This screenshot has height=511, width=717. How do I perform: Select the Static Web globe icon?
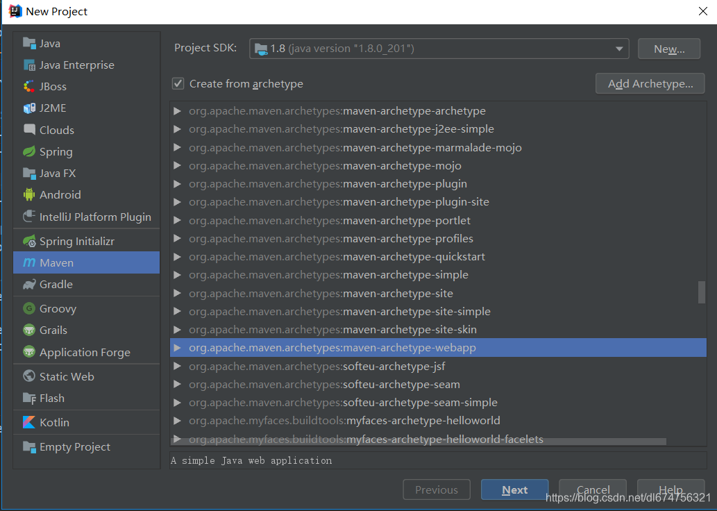[29, 376]
